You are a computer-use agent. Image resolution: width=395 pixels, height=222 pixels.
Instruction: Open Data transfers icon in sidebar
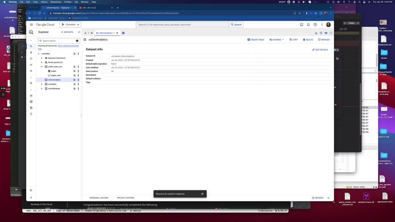click(x=31, y=52)
